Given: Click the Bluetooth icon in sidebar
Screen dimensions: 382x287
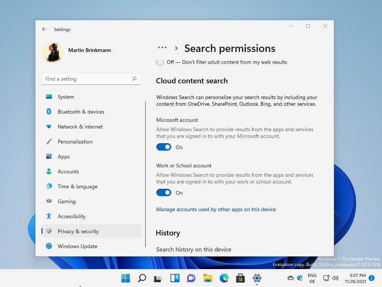Looking at the screenshot, I should click(49, 111).
